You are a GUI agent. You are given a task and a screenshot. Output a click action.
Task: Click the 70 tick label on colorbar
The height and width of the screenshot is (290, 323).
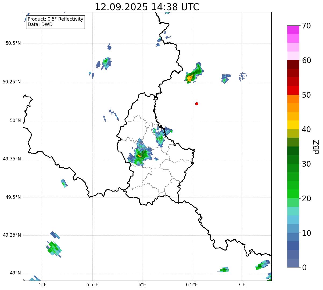306,26
